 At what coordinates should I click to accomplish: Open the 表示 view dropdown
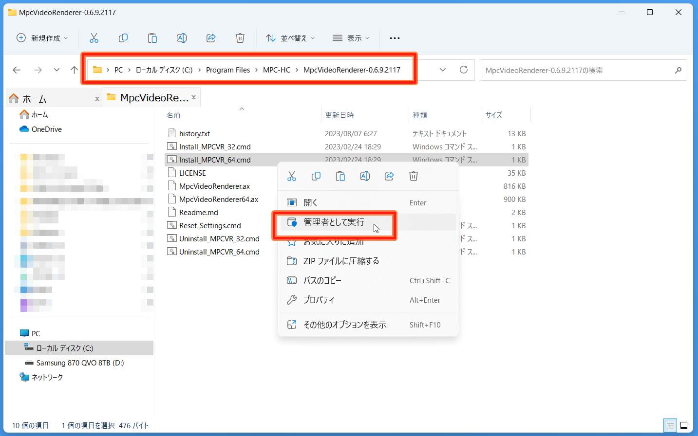[351, 38]
